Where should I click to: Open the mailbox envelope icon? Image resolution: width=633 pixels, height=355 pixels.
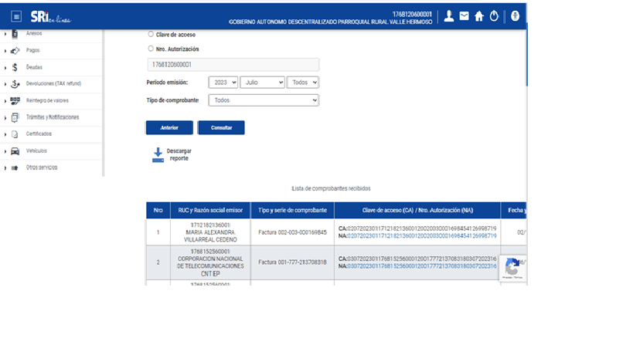pos(464,15)
